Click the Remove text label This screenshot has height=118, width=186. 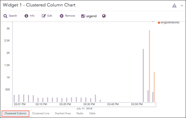tap(70, 16)
